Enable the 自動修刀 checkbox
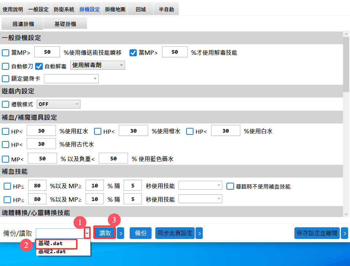 5,66
